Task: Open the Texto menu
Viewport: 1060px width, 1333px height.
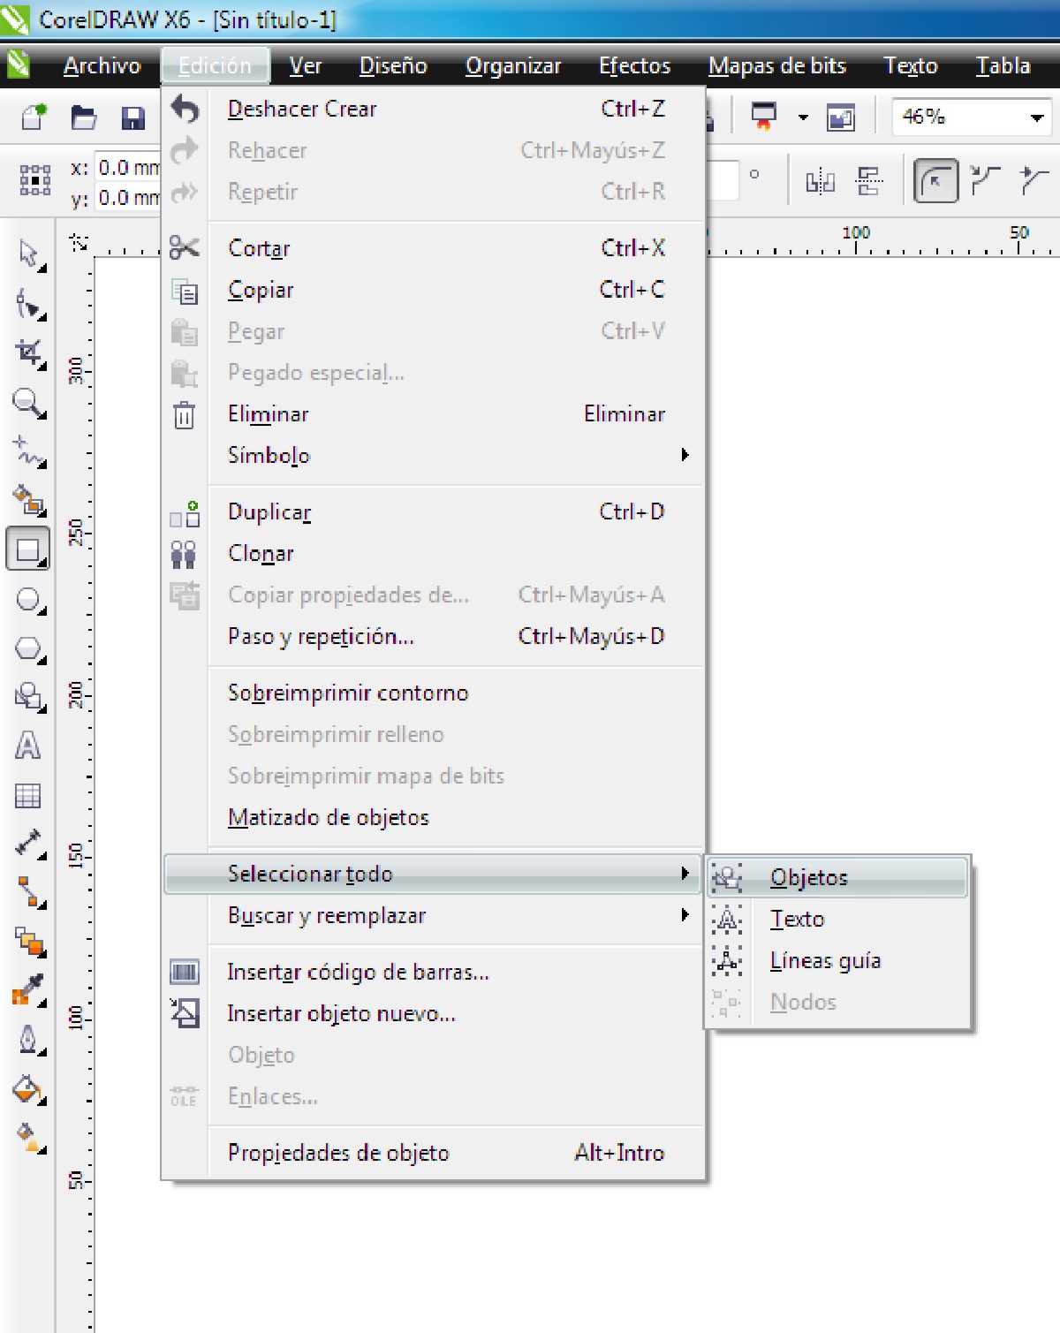Action: tap(911, 65)
